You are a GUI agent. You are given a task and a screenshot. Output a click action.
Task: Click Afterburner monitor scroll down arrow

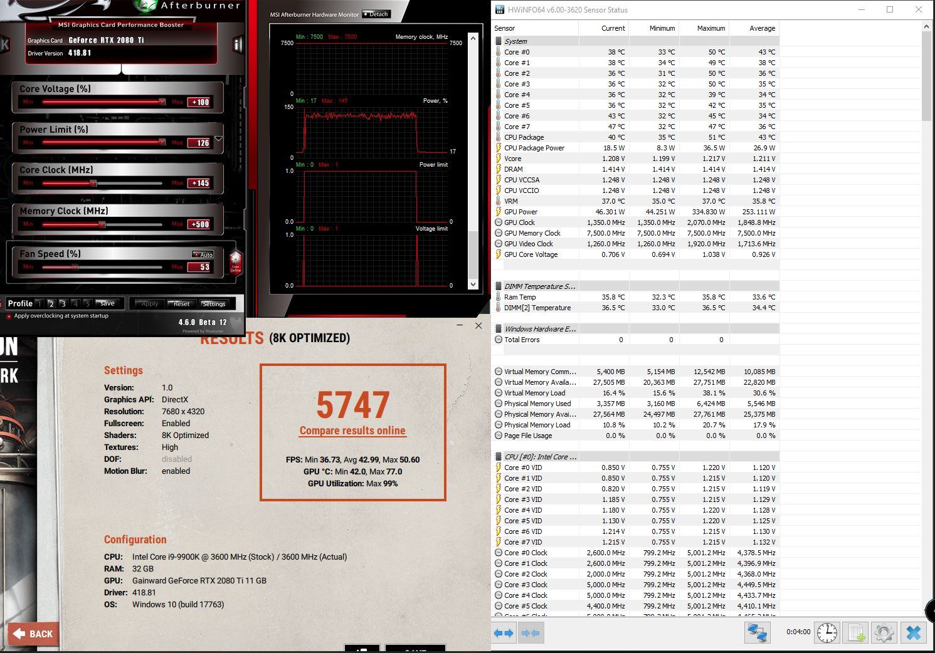click(473, 285)
